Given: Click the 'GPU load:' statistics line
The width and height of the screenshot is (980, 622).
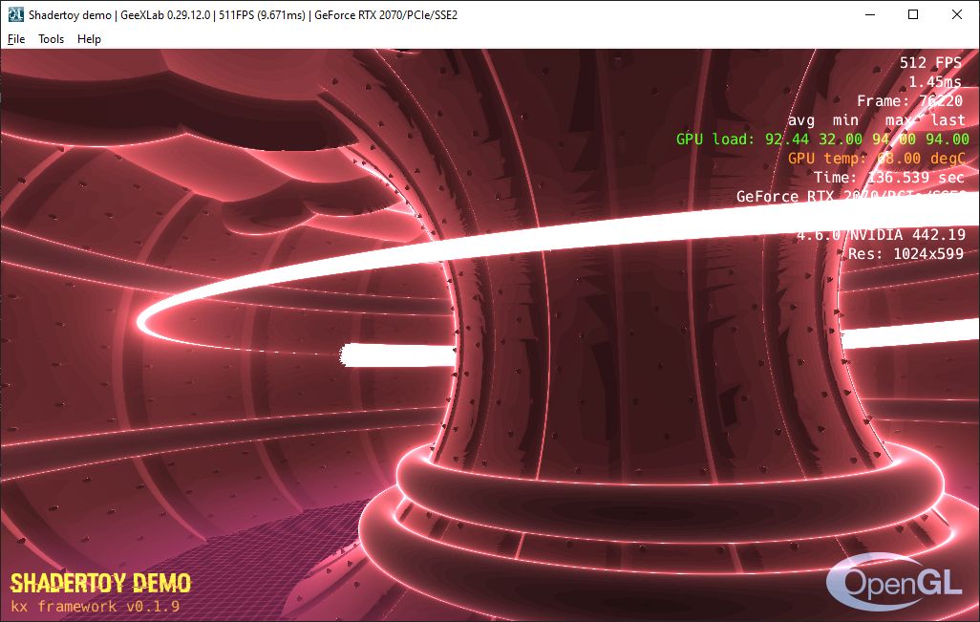Looking at the screenshot, I should tap(822, 139).
